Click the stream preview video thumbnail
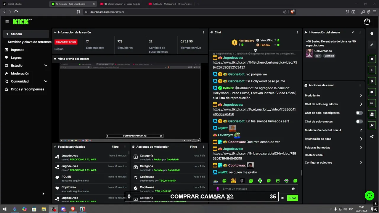This screenshot has height=213, width=379. (x=130, y=102)
